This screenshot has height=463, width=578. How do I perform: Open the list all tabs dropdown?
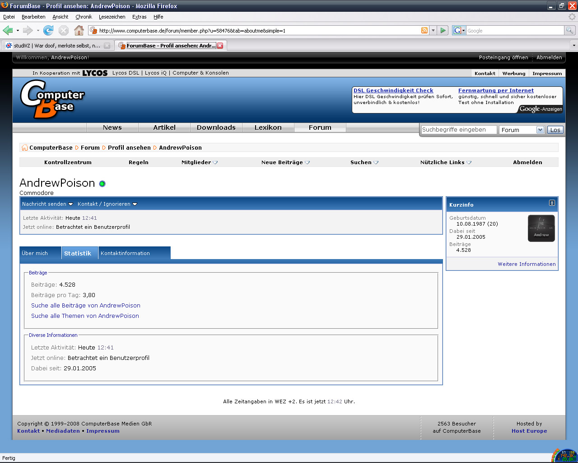point(574,45)
